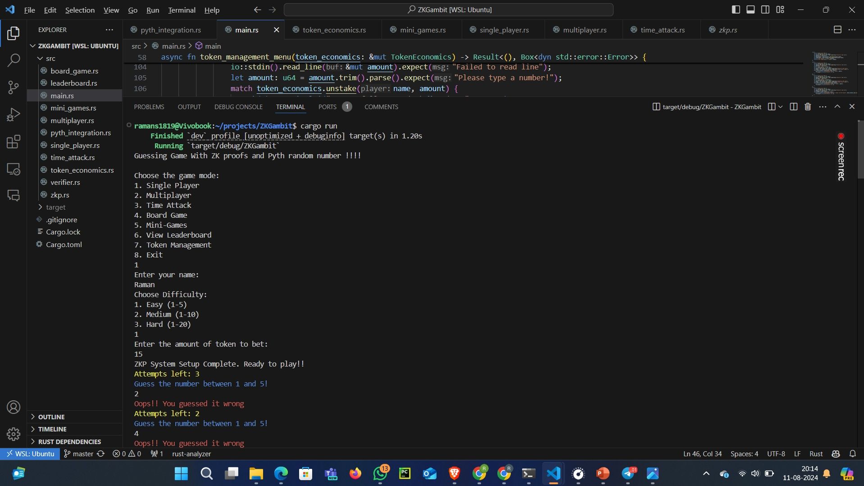Open WhatsApp from taskbar

click(380, 473)
